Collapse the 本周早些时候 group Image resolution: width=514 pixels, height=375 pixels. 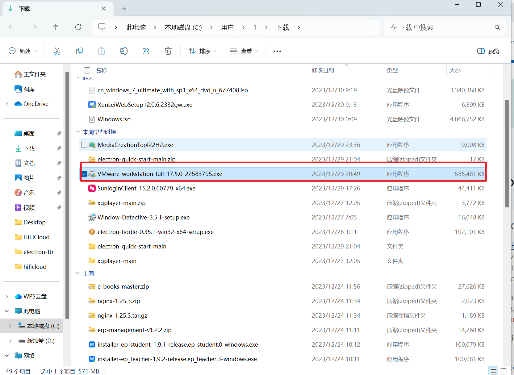coord(78,132)
